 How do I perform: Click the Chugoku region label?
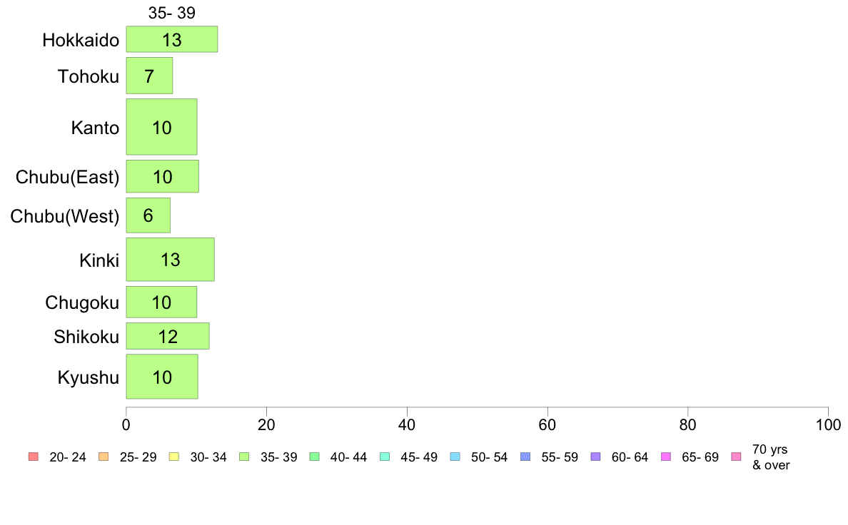pyautogui.click(x=82, y=302)
